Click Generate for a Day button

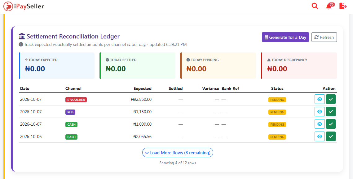285,37
